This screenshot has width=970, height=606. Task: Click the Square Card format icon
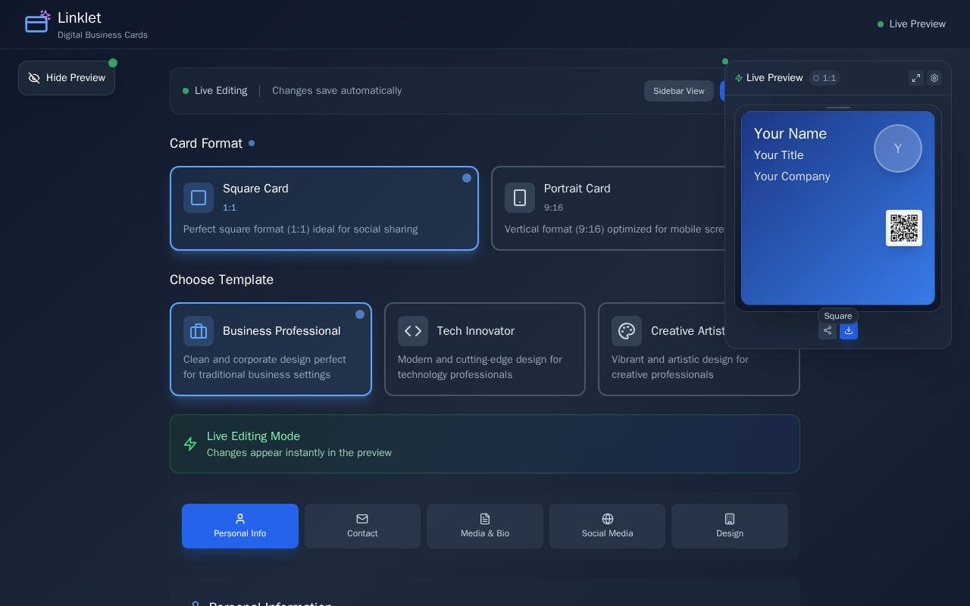pyautogui.click(x=199, y=198)
